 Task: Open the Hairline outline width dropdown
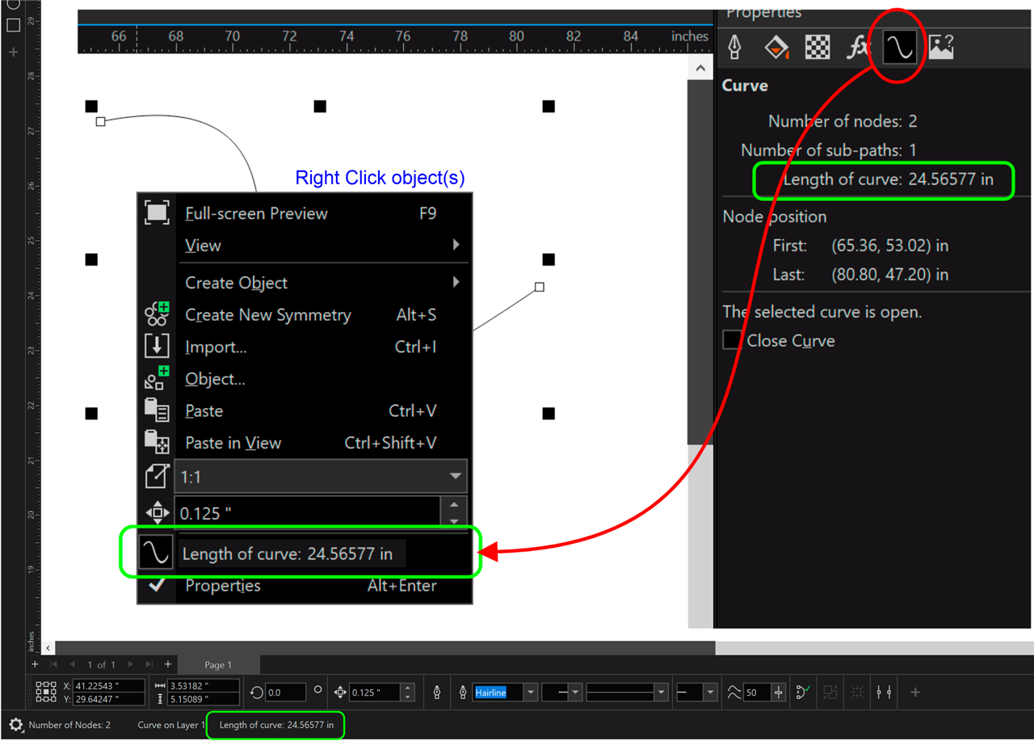click(x=531, y=692)
